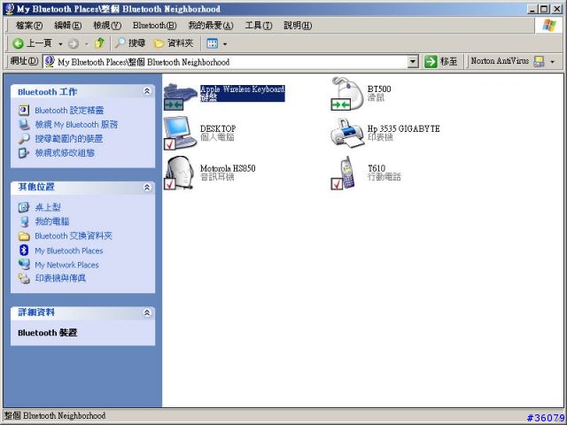Click the Norton AntiVirus toolbar icon
The height and width of the screenshot is (425, 567).
(x=539, y=61)
